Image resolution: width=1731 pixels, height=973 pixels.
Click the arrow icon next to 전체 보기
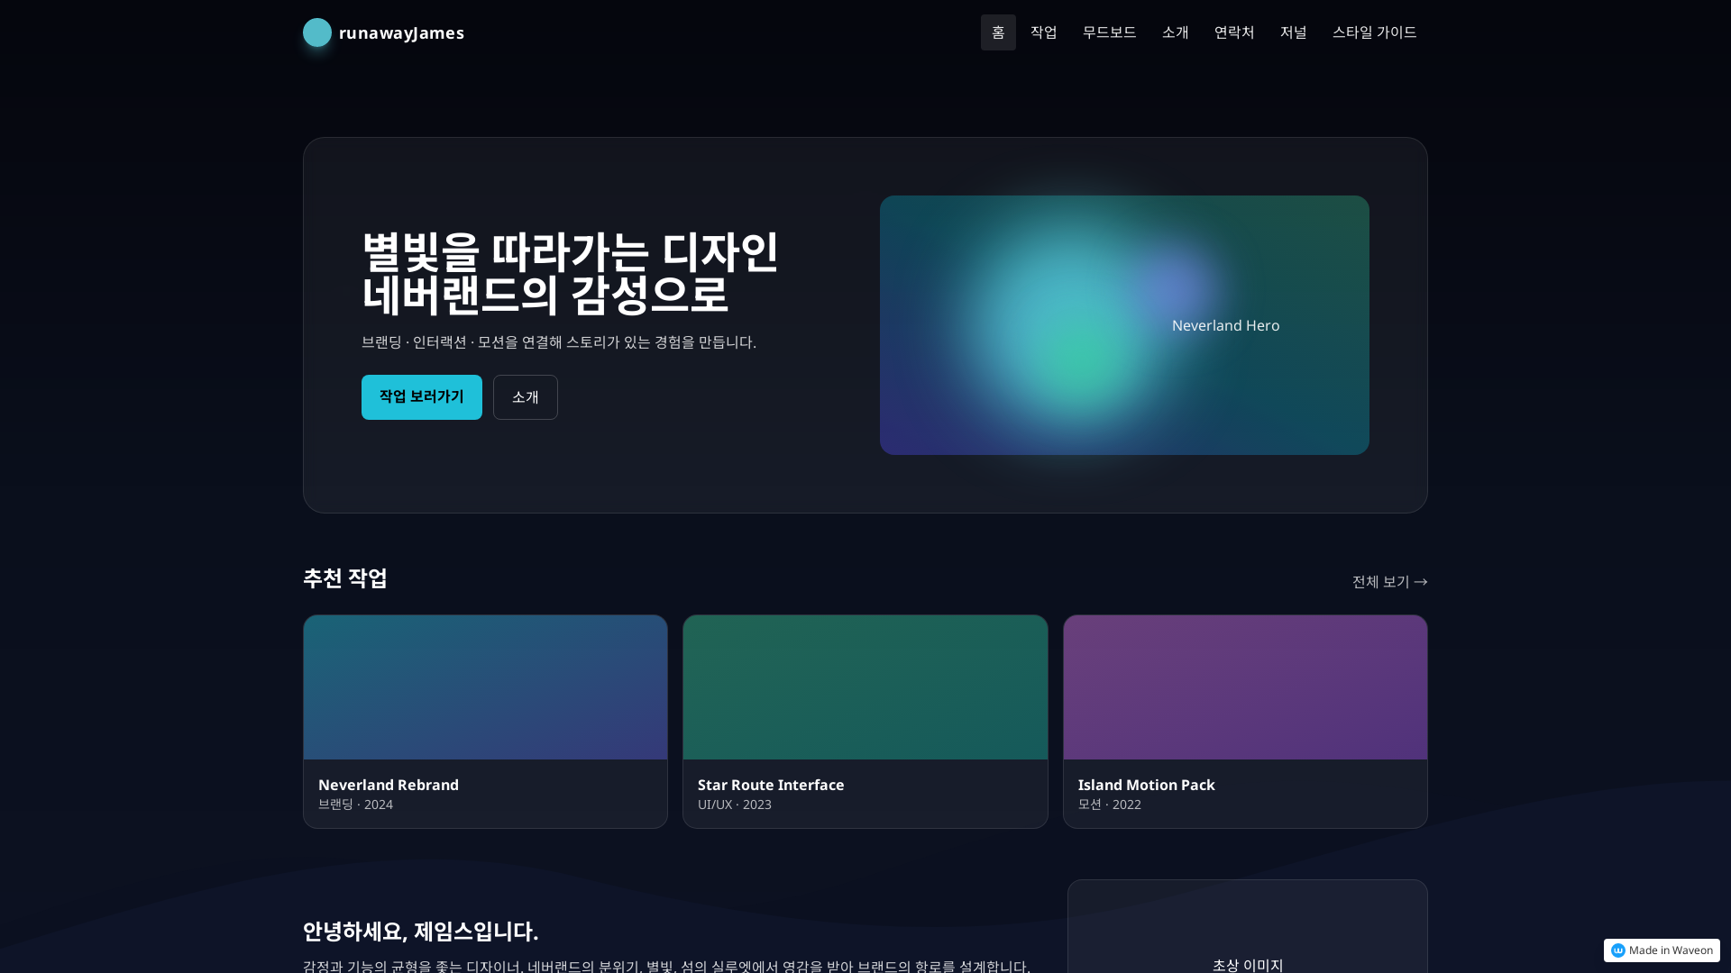(1420, 582)
